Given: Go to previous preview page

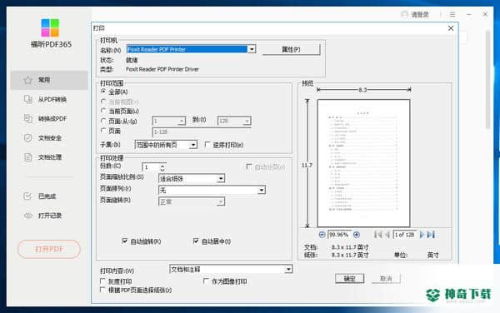Looking at the screenshot, I should (387, 235).
